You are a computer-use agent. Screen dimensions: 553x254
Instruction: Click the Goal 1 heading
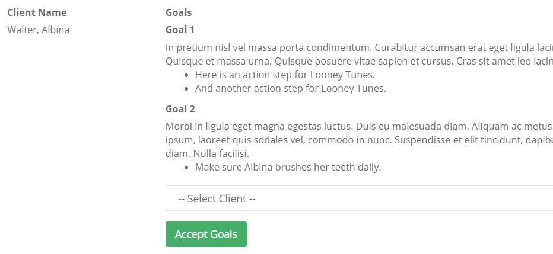point(180,30)
